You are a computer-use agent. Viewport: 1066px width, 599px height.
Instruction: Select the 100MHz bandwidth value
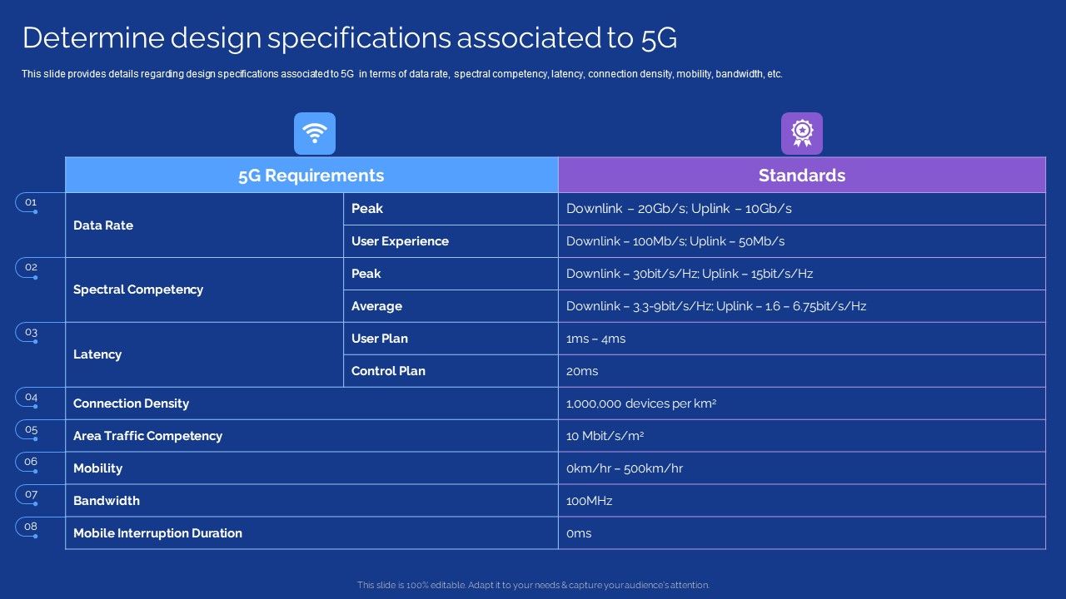(590, 501)
